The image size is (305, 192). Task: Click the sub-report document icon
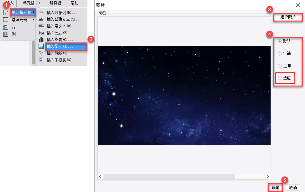click(41, 60)
